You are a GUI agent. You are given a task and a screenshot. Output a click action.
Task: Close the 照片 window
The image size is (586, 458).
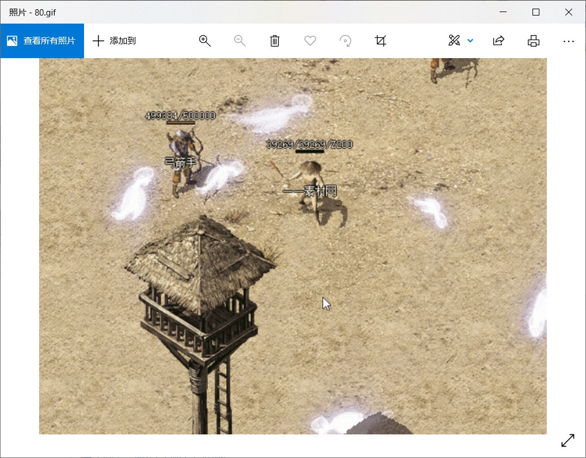click(568, 12)
